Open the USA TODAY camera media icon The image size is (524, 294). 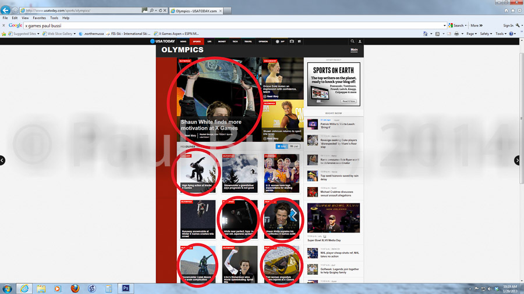click(292, 41)
